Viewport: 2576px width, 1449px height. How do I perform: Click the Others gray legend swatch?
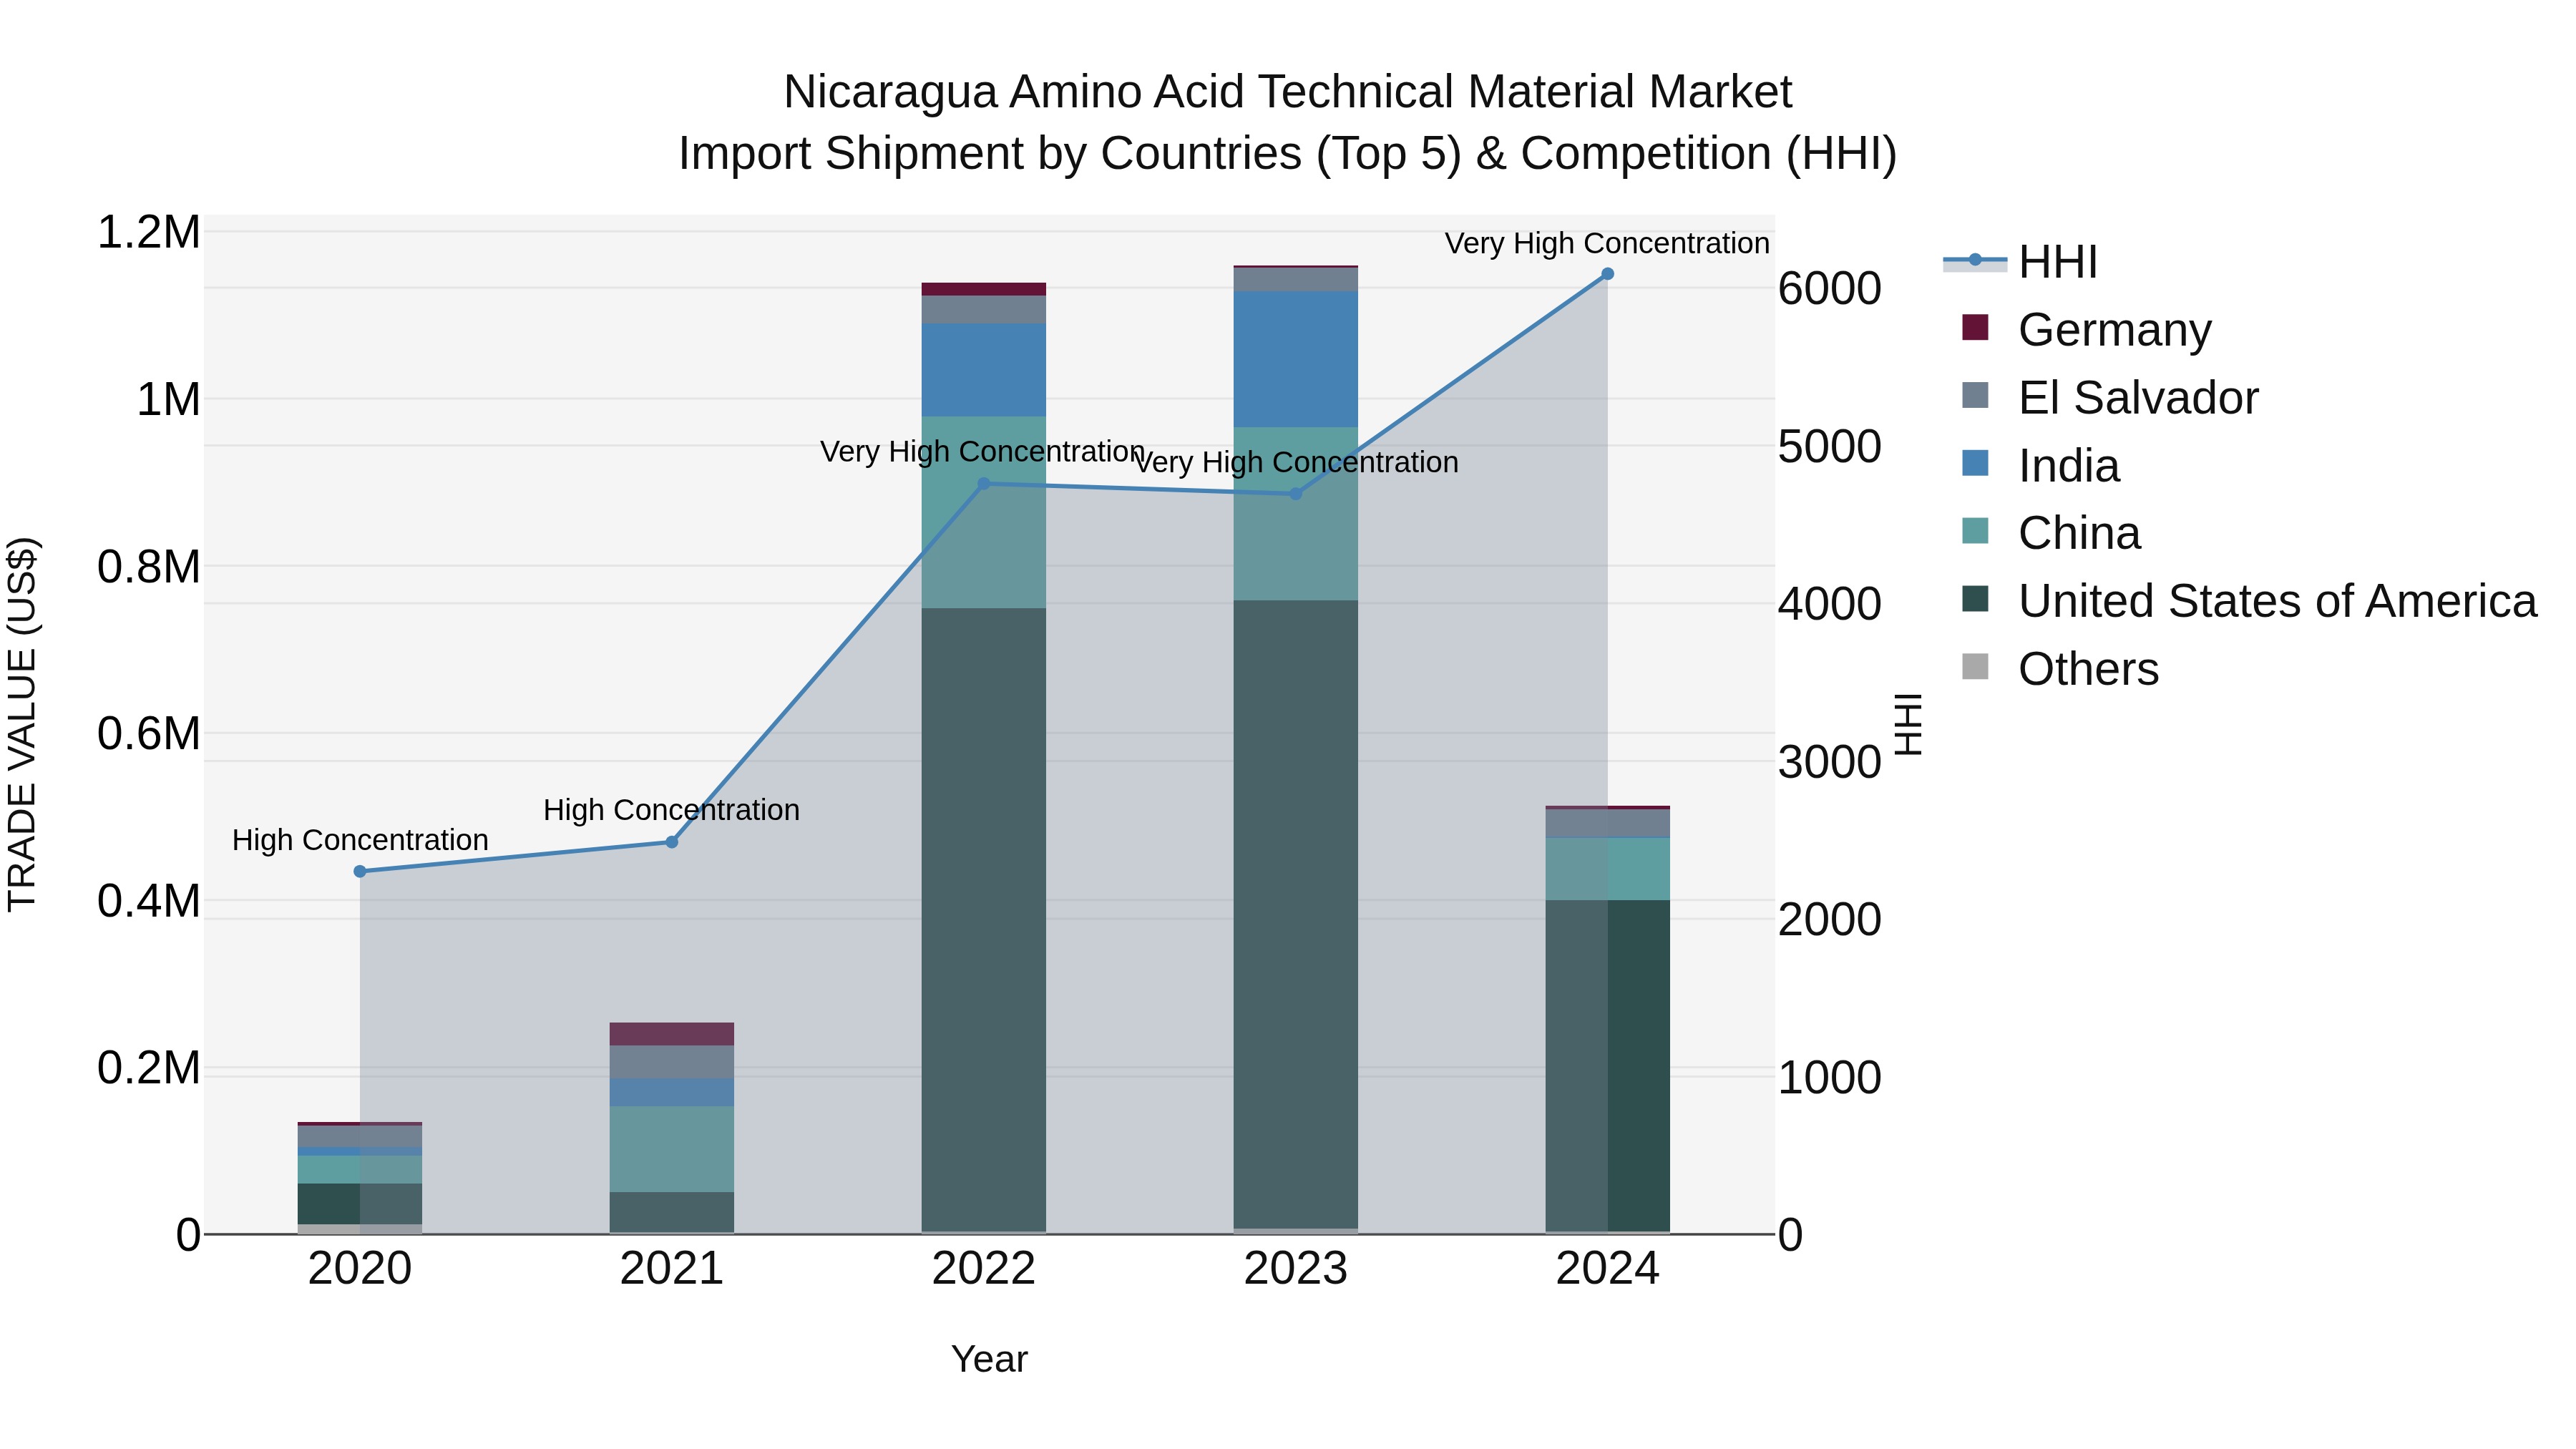[x=1975, y=666]
